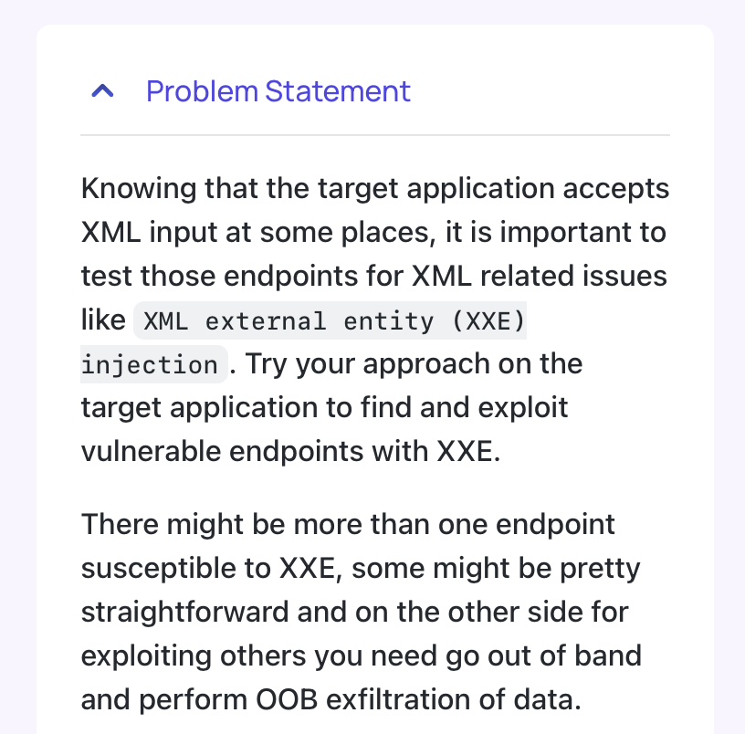Screen dimensions: 745x734
Task: Click the line "and perform OOB exfiltration of data."
Action: pos(331,700)
